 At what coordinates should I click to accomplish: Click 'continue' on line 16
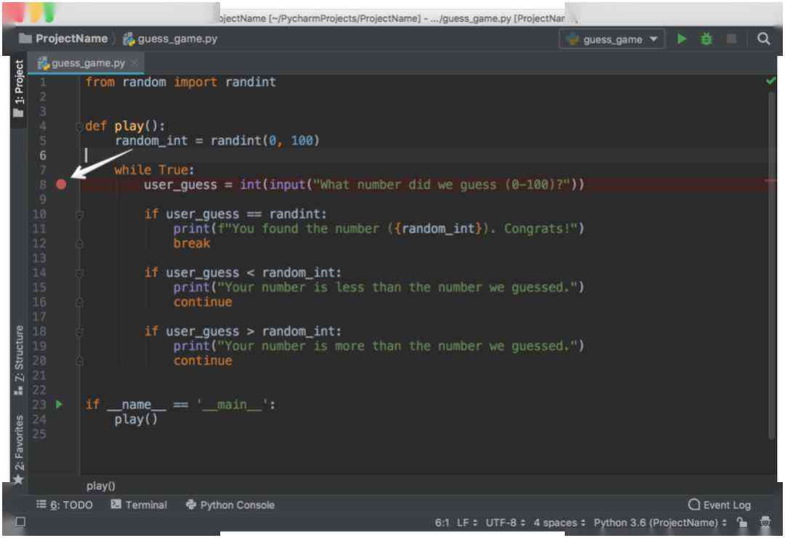[203, 303]
